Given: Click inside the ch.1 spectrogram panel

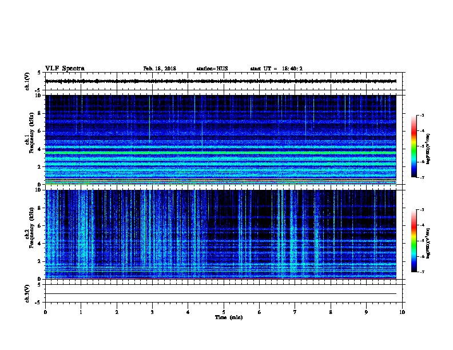Looking at the screenshot, I should tap(221, 140).
